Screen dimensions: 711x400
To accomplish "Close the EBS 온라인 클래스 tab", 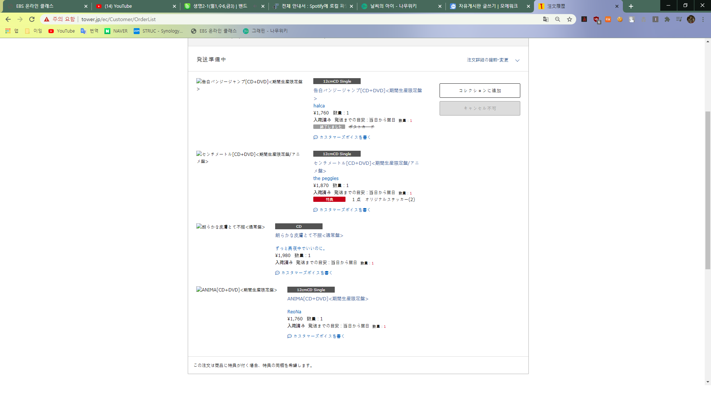I will click(x=86, y=6).
